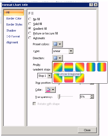Open the paint bucket Color picker
The width and height of the screenshot is (111, 137).
pyautogui.click(x=50, y=90)
